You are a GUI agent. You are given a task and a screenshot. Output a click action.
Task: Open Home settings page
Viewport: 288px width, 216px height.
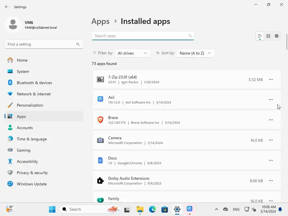(44, 60)
